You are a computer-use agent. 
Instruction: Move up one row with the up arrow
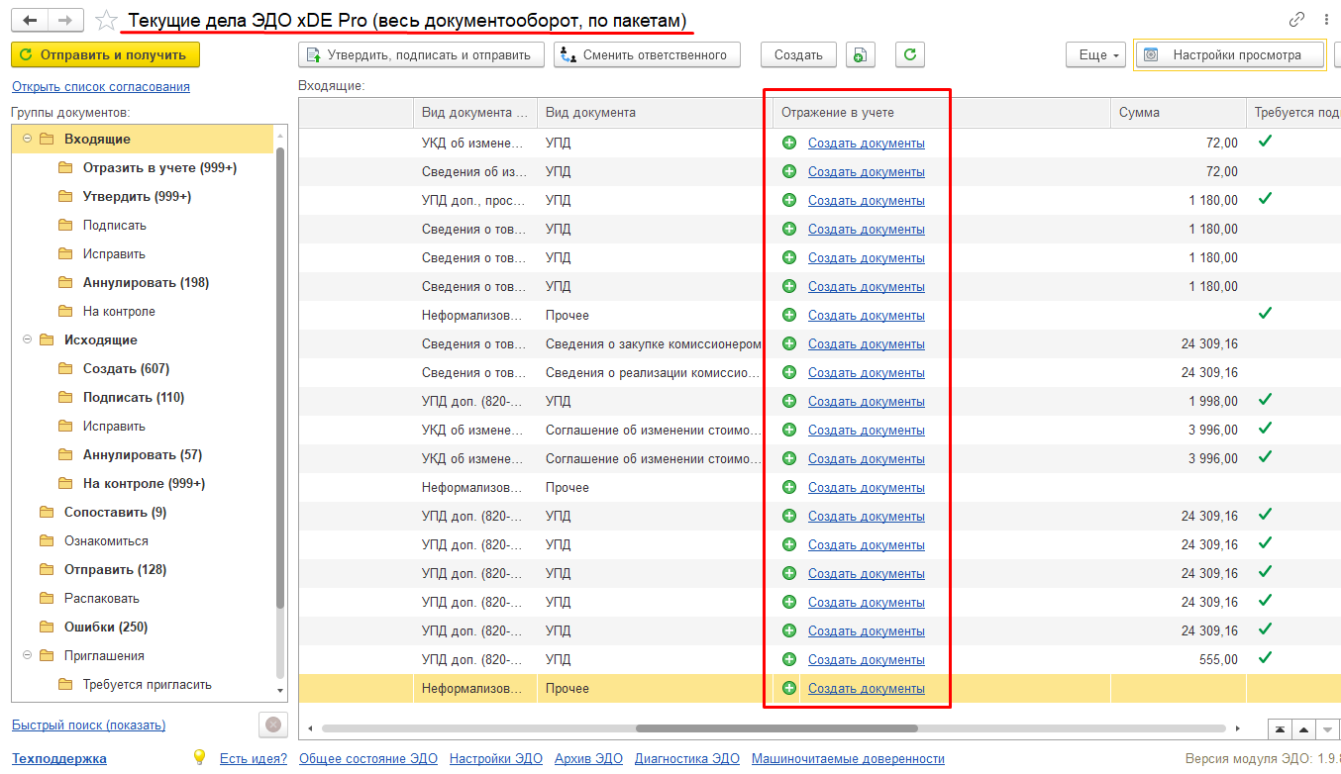[x=1304, y=729]
